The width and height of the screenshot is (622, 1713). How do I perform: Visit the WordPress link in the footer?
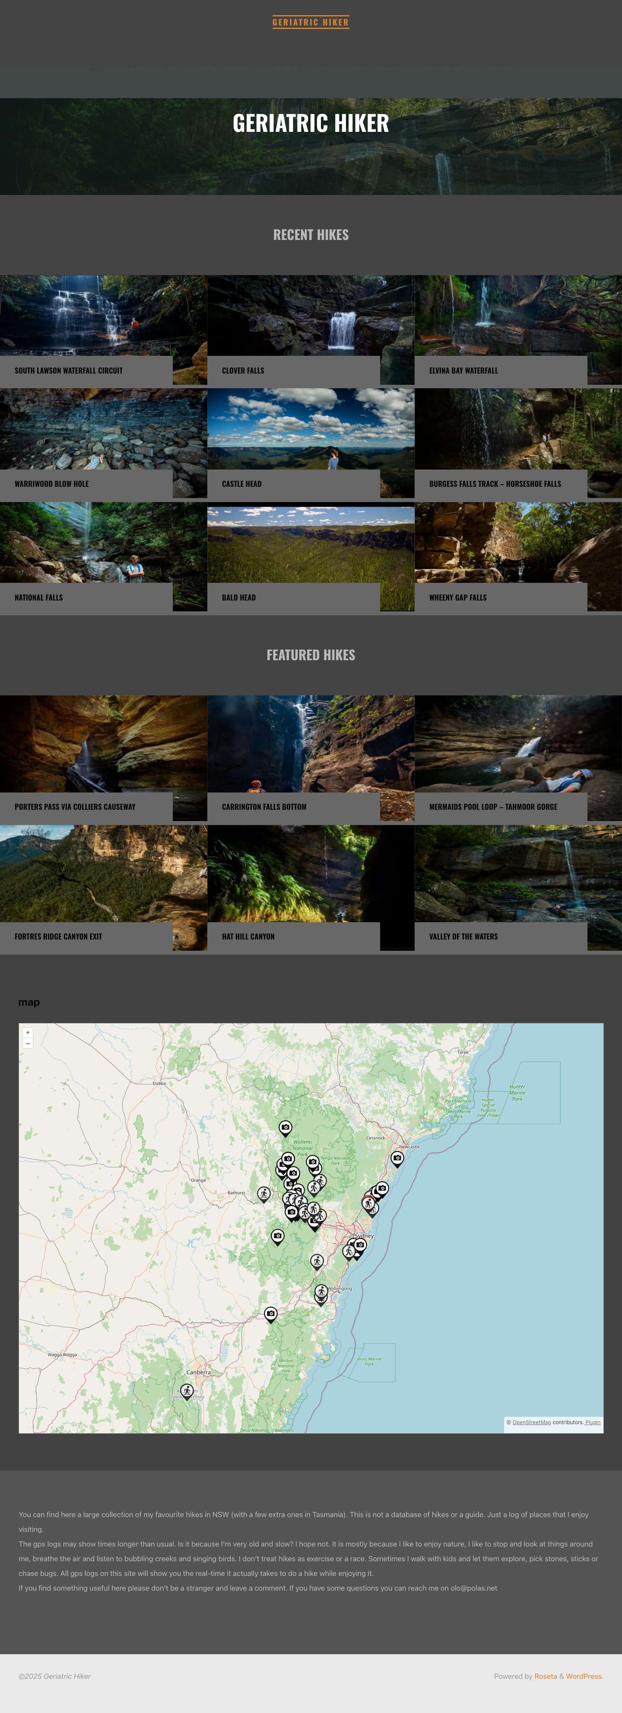tap(584, 1676)
